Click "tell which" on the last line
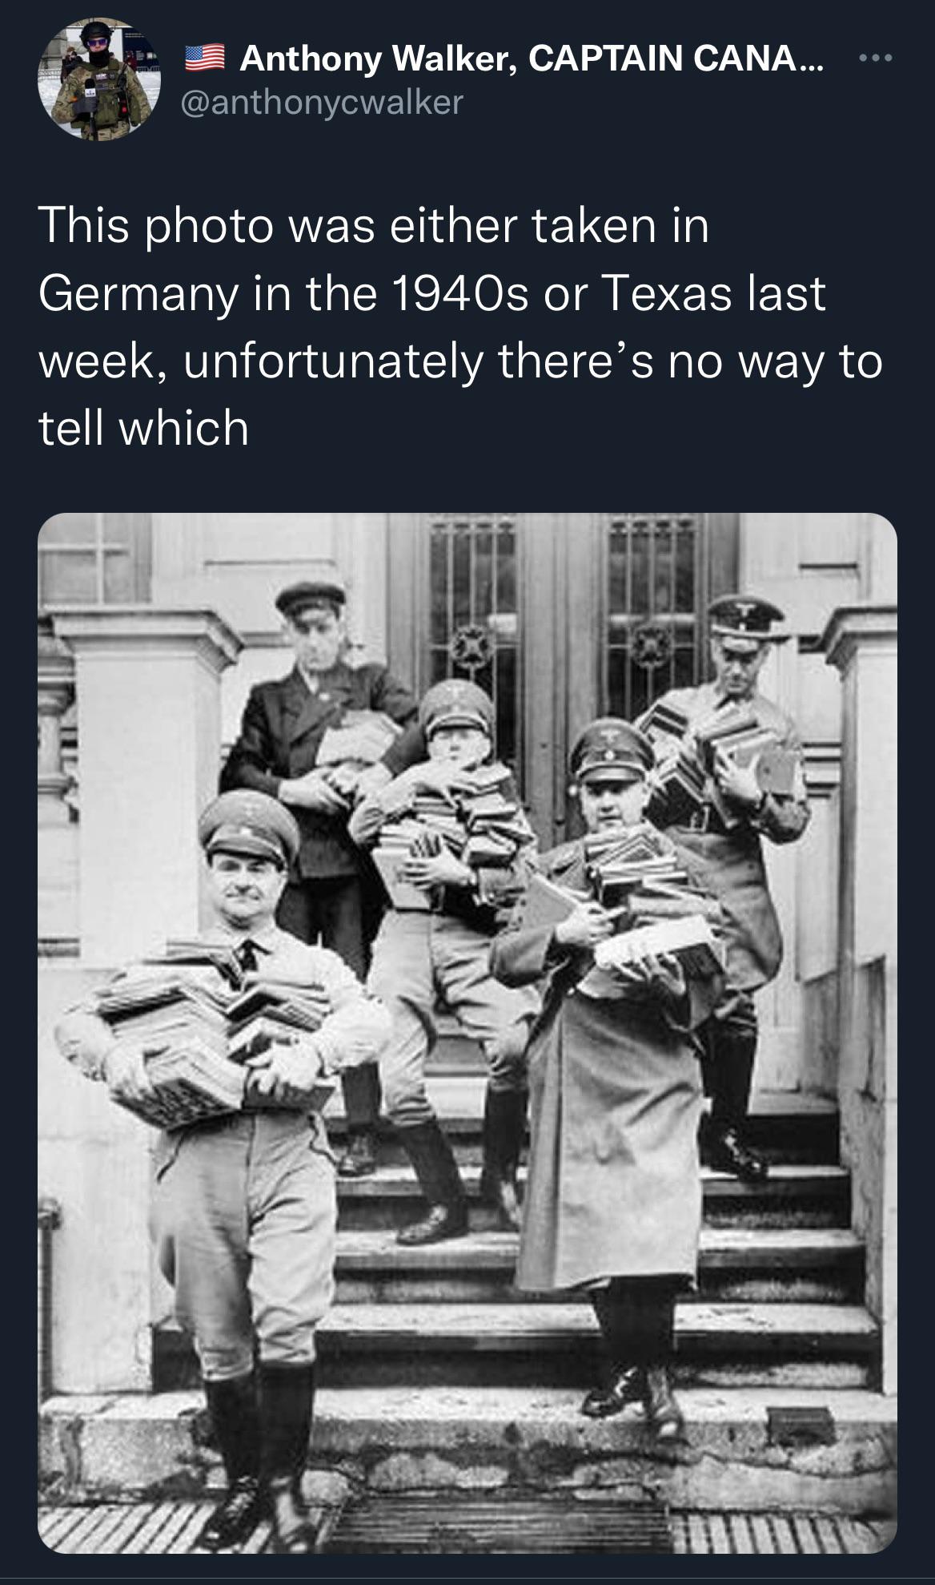 click(144, 427)
